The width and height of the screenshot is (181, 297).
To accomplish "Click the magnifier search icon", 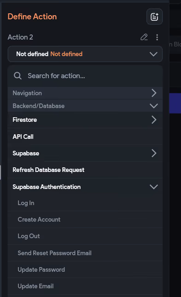I will pyautogui.click(x=18, y=76).
